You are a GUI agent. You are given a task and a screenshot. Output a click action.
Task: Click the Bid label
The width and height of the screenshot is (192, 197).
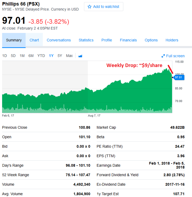pos(5,146)
